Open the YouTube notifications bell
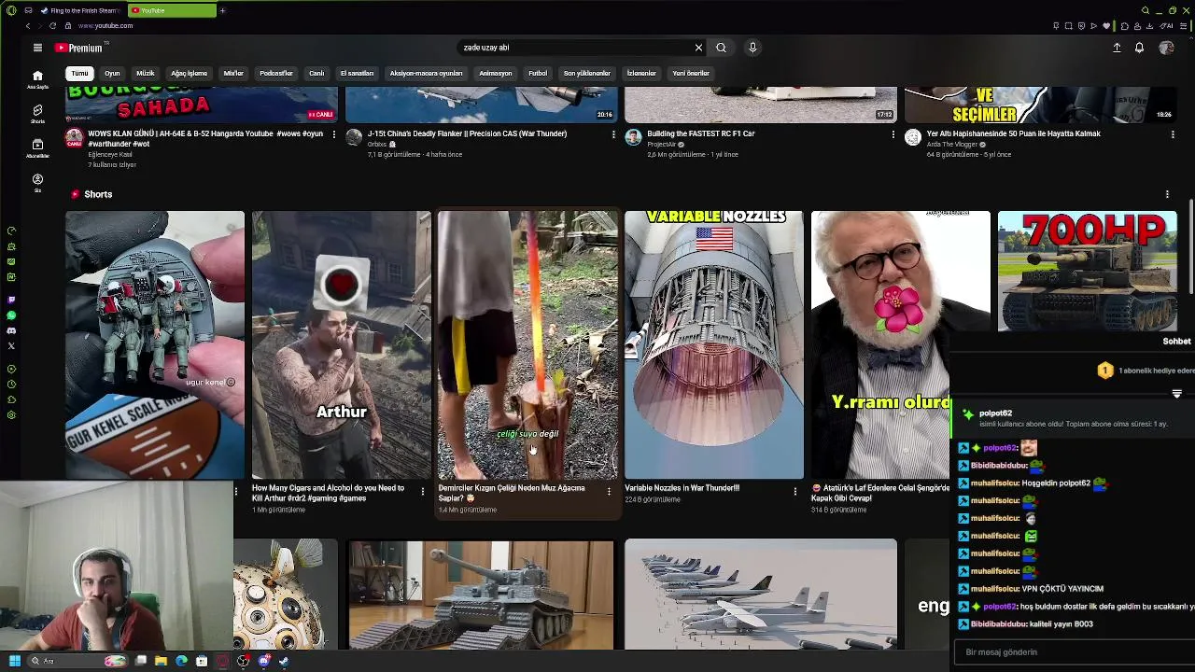 pos(1139,48)
